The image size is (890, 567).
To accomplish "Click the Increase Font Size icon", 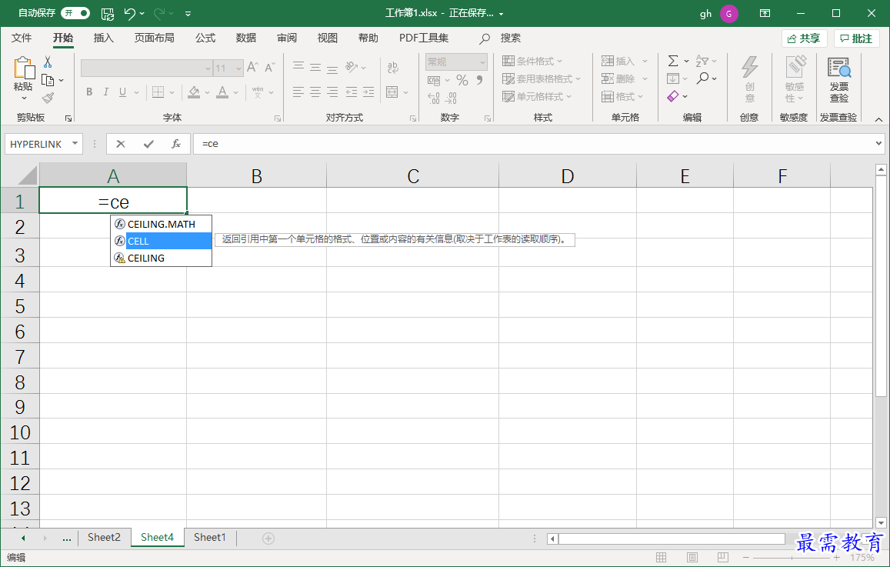I will pyautogui.click(x=252, y=68).
